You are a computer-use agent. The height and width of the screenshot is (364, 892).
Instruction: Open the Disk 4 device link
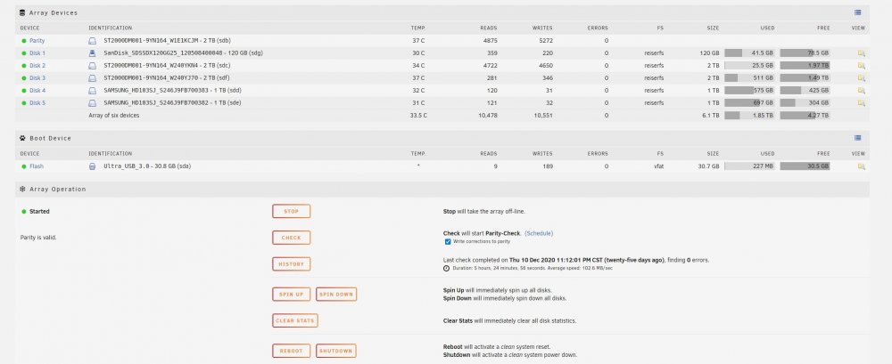point(37,91)
